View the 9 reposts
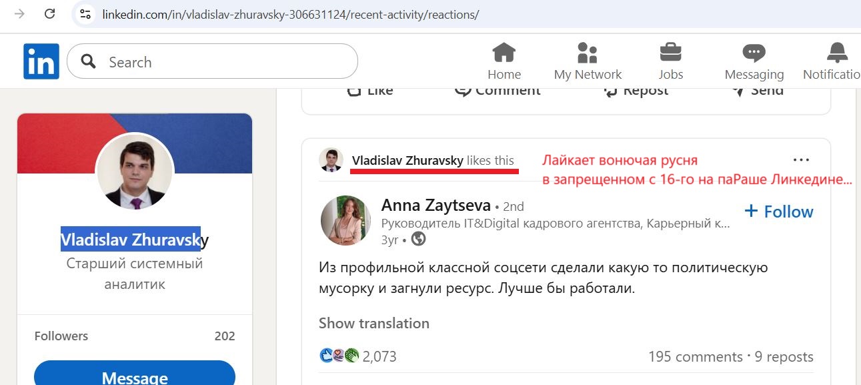The height and width of the screenshot is (385, 861). 784,357
